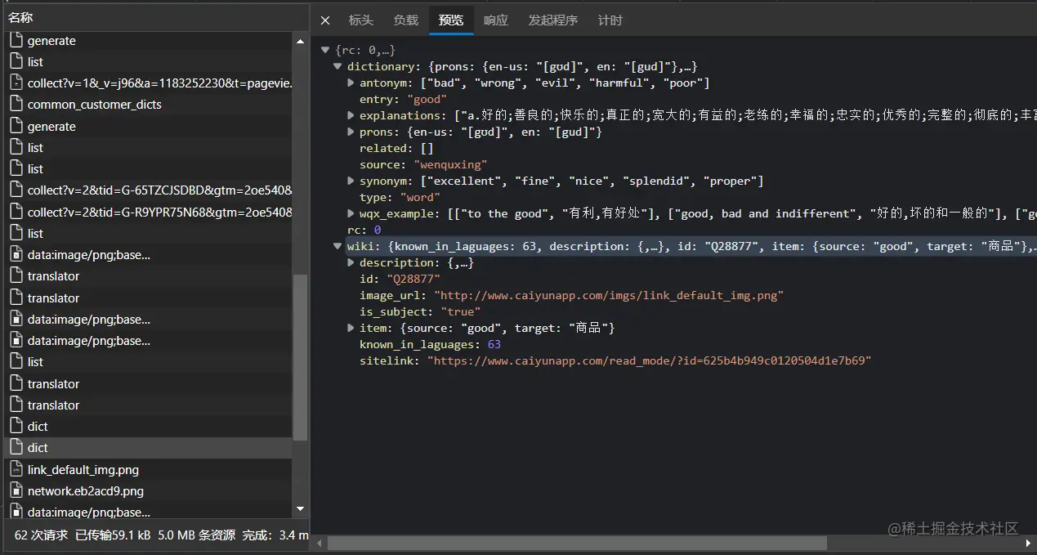Click the image icon beside network.eb2acd9.png

click(x=16, y=490)
